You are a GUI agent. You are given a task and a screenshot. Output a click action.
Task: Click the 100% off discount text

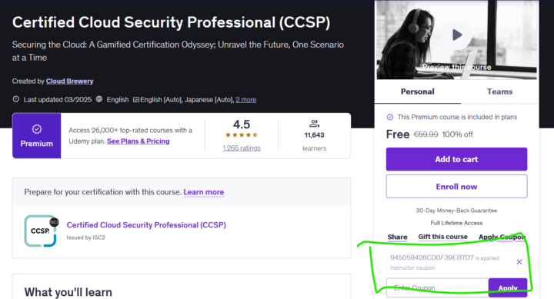tap(457, 135)
